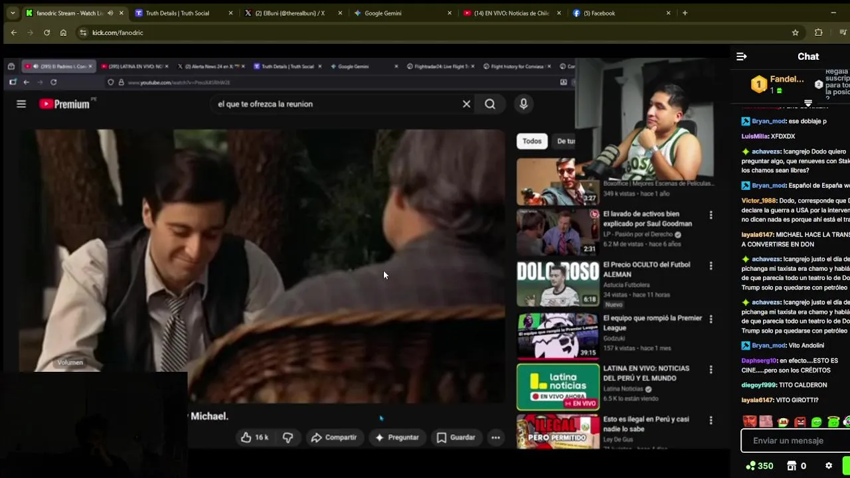The height and width of the screenshot is (478, 850).
Task: Switch to Facebook browser tab
Action: point(621,13)
